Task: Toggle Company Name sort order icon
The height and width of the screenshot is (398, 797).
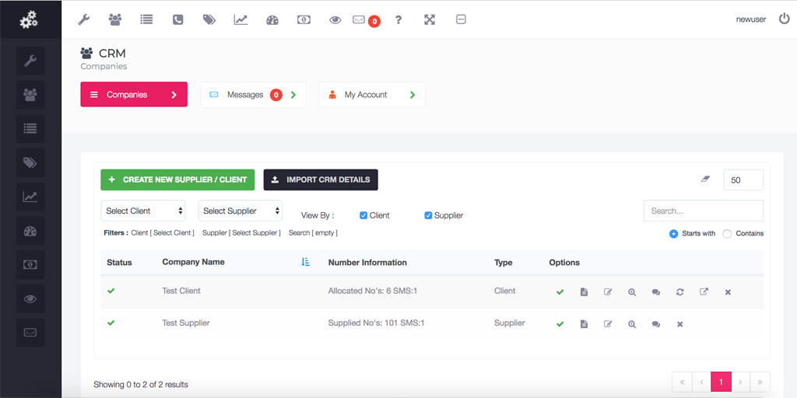Action: 305,263
